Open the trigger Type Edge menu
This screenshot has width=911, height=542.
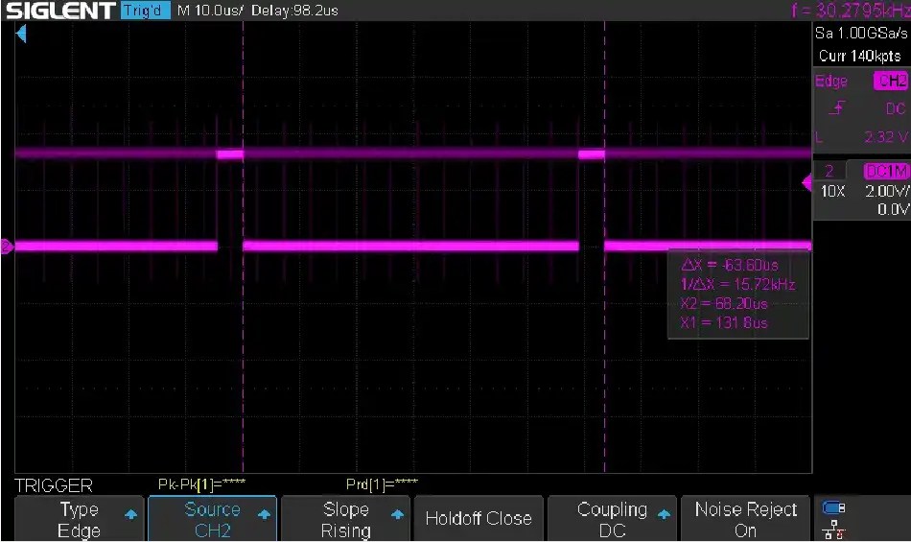point(80,519)
